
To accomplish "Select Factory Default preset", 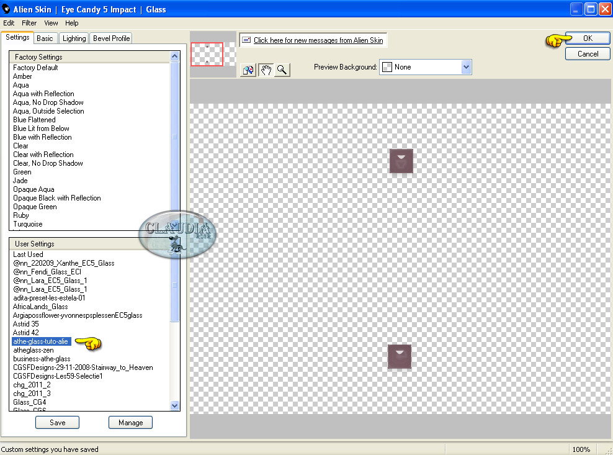I will click(x=35, y=68).
